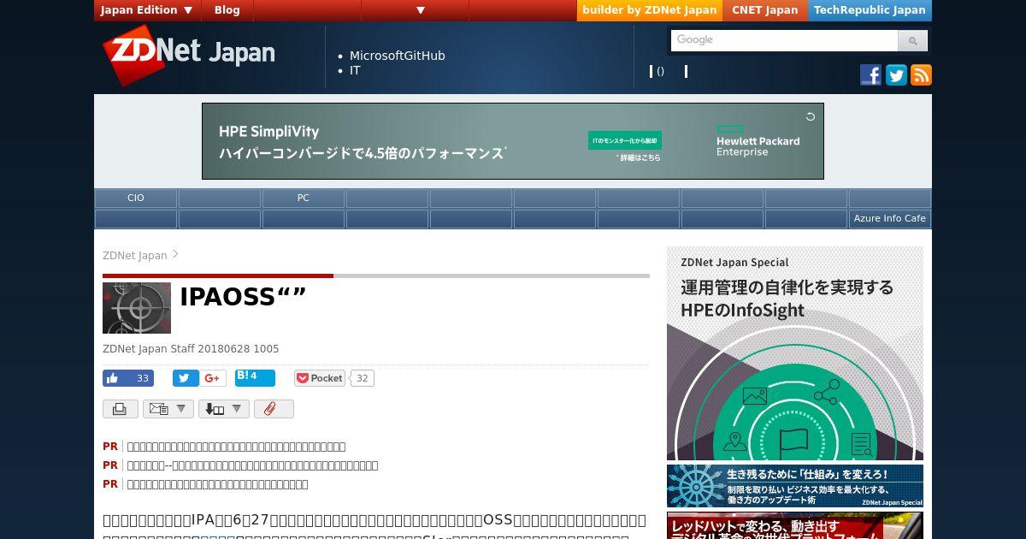Open ZDNet Facebook page icon in header
Image resolution: width=1026 pixels, height=539 pixels.
[870, 75]
